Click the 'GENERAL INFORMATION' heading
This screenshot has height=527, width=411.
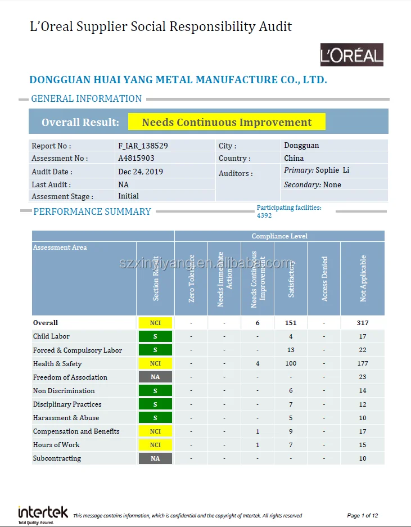point(87,98)
